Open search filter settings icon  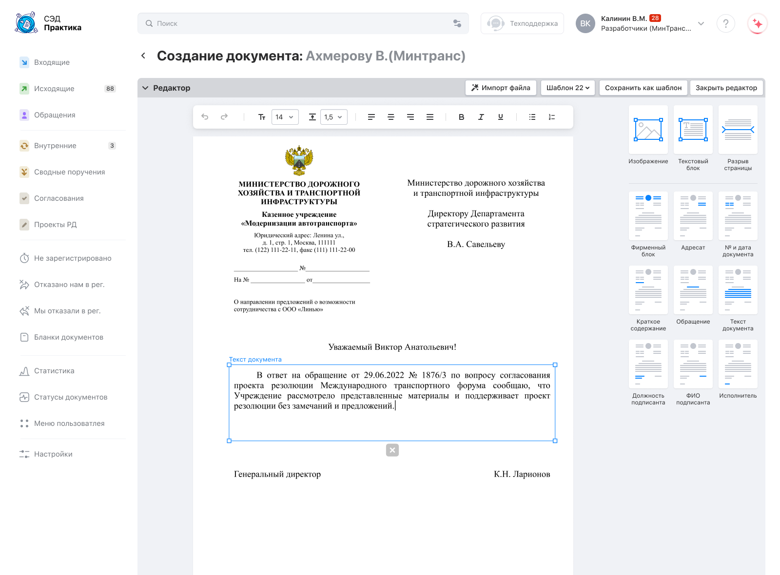pos(457,23)
